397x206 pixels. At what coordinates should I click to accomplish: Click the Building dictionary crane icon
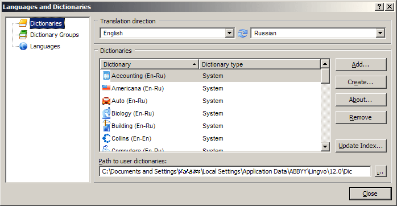[x=106, y=126]
